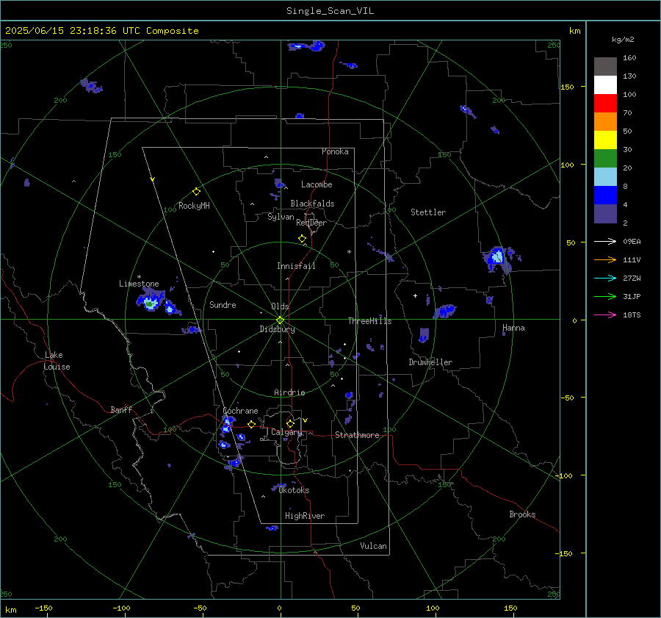
Task: Click the 2025/06/15 23:18:36 UTC Composite timestamp
Action: coord(101,31)
